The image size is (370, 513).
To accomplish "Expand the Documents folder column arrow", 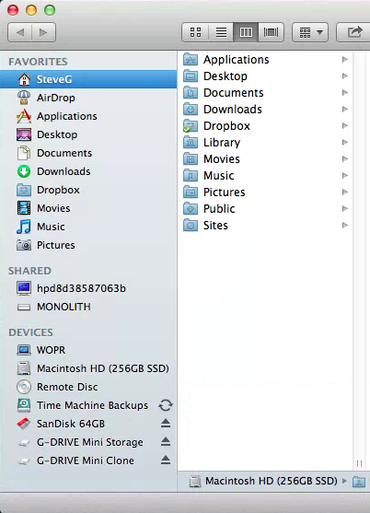I will pos(344,93).
